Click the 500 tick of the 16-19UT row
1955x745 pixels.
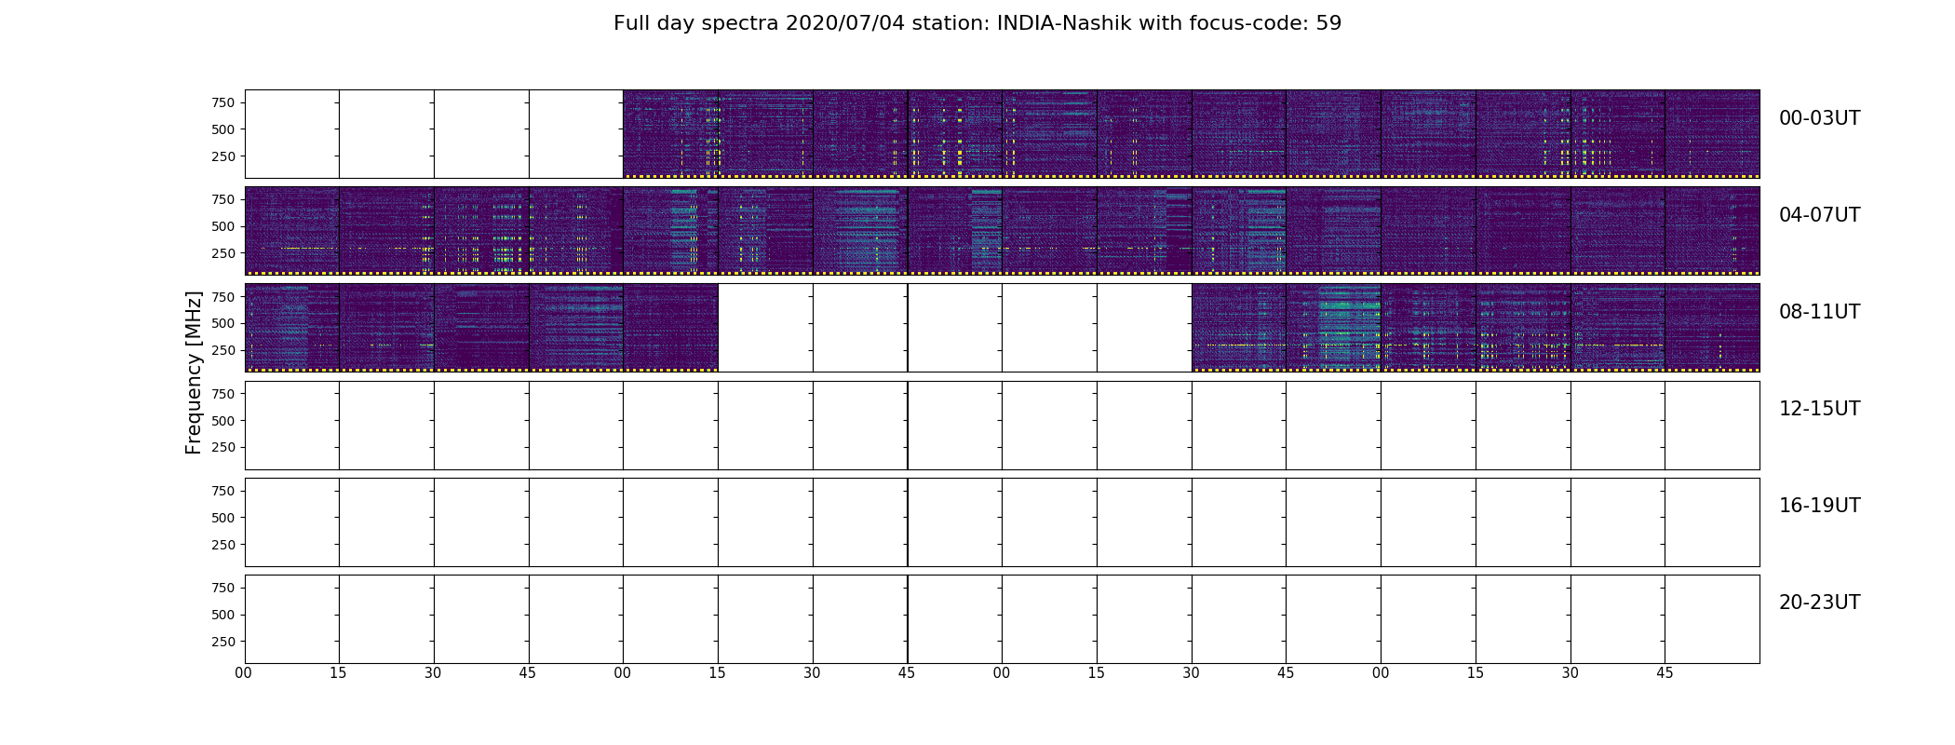click(x=222, y=518)
